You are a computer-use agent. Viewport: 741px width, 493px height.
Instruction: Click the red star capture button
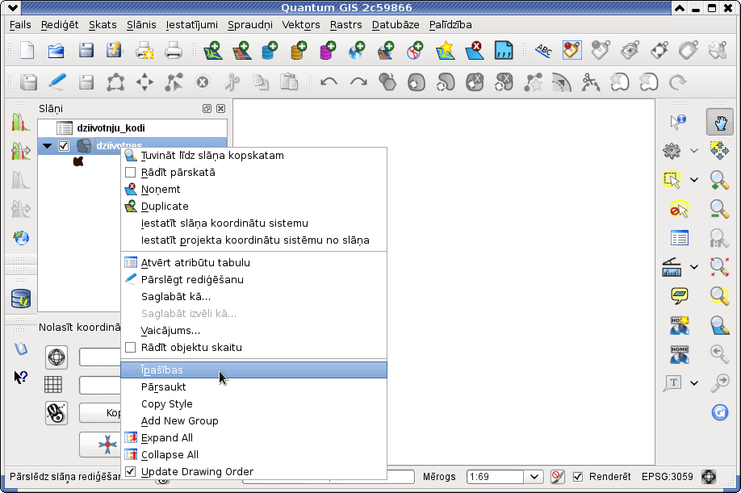[100, 445]
